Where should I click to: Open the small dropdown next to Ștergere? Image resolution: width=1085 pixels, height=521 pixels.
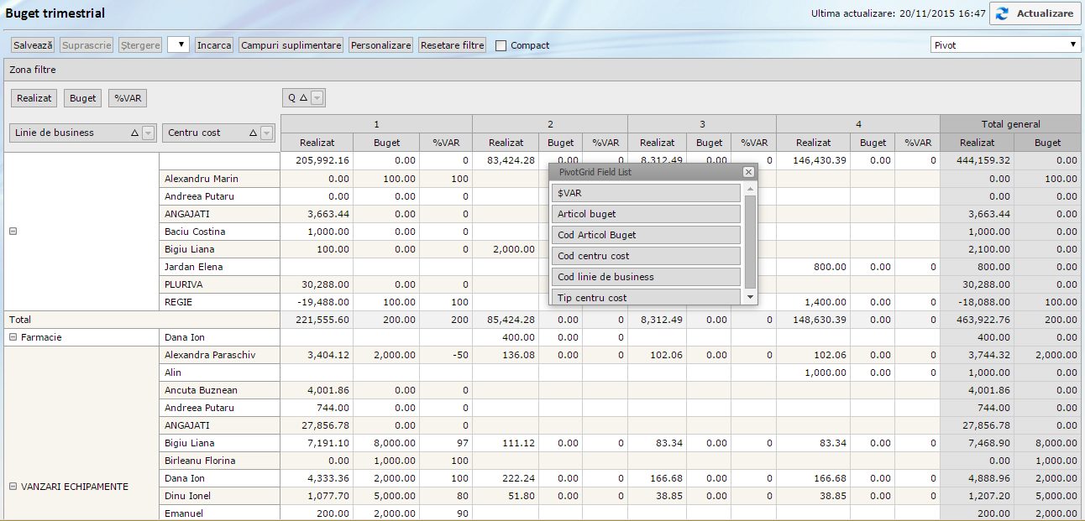coord(178,45)
